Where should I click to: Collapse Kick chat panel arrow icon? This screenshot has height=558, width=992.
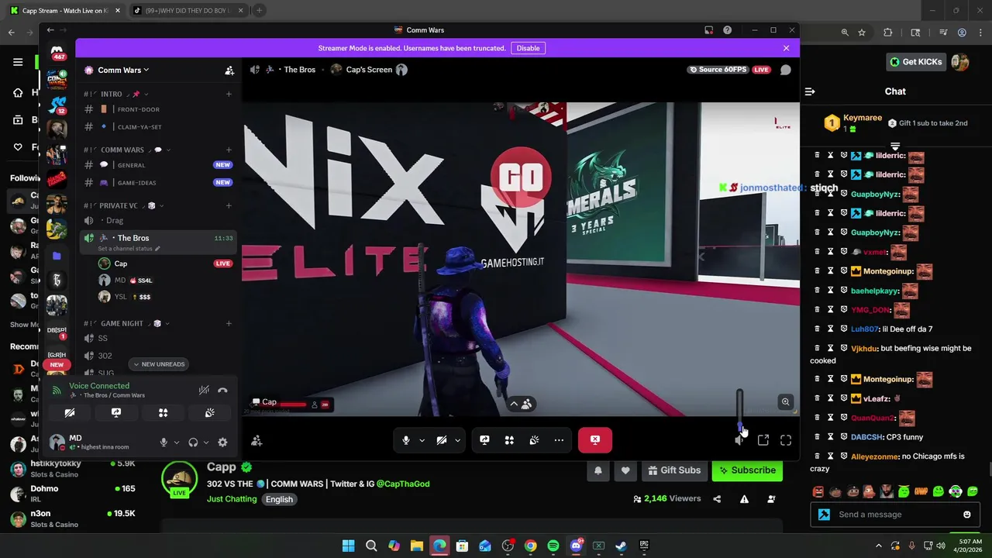point(810,91)
